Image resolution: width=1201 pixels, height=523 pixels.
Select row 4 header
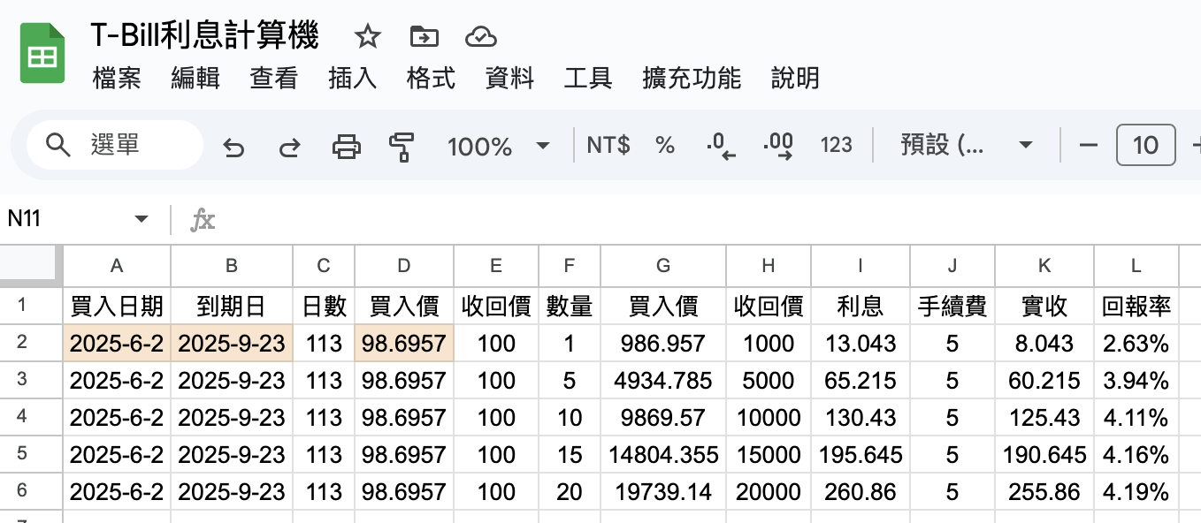32,417
